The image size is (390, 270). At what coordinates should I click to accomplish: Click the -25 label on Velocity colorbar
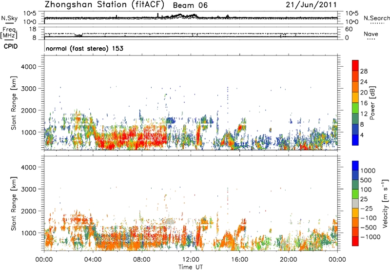click(367, 209)
